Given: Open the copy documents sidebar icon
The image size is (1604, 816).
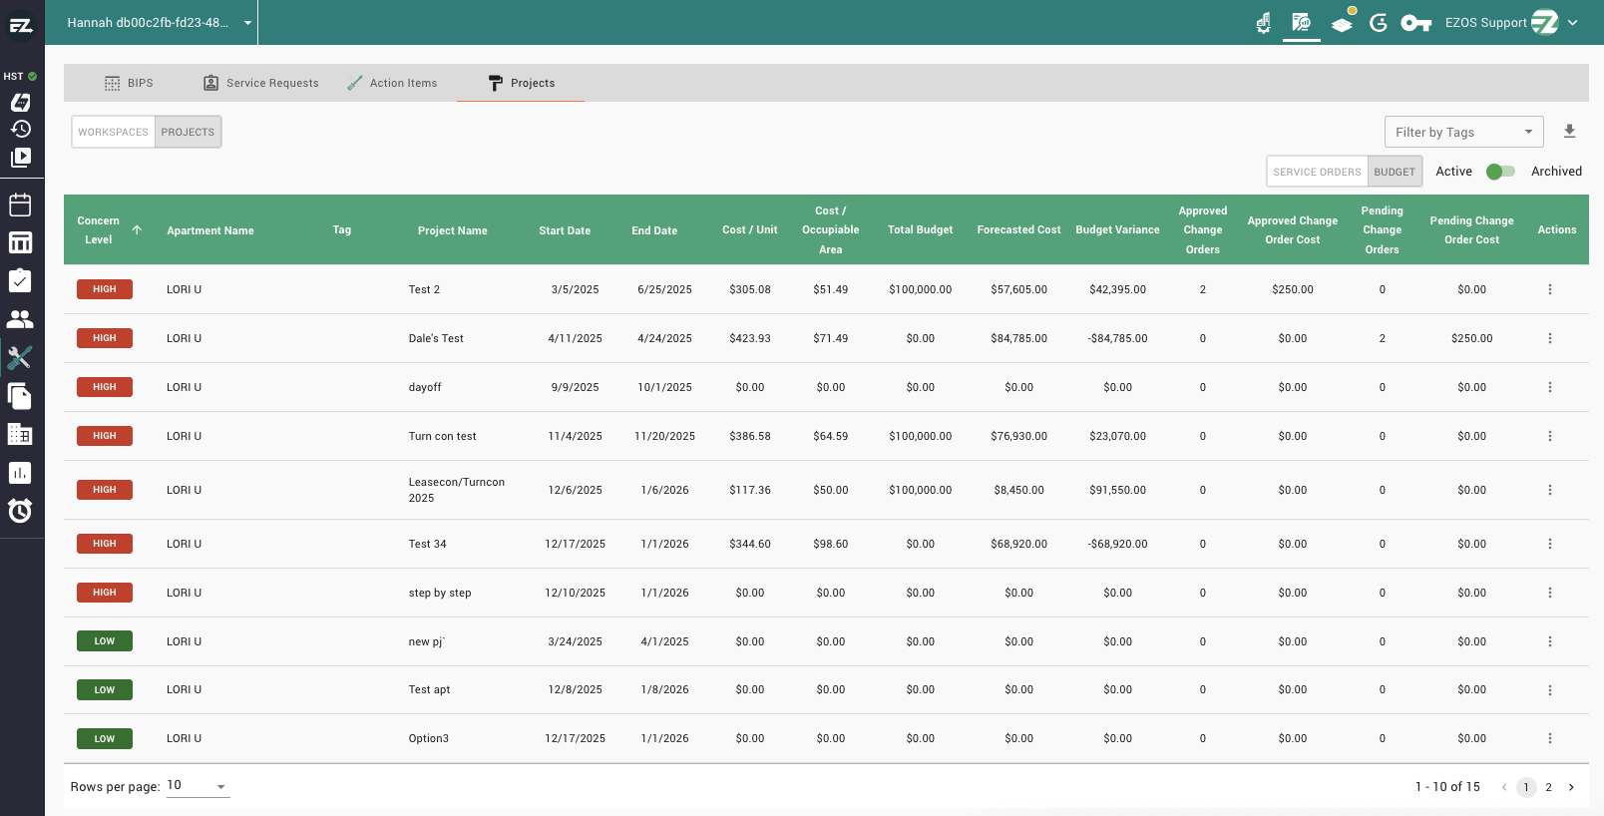Looking at the screenshot, I should (20, 396).
